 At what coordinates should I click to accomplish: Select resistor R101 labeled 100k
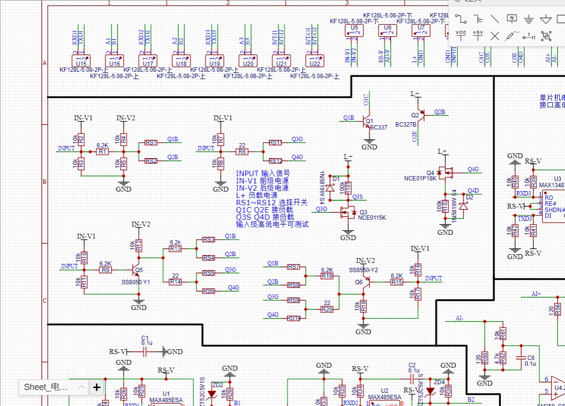click(x=348, y=188)
